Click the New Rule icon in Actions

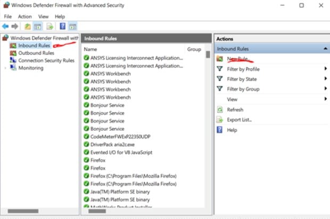click(219, 58)
